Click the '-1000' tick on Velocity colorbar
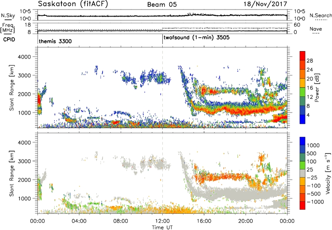 click(x=315, y=202)
